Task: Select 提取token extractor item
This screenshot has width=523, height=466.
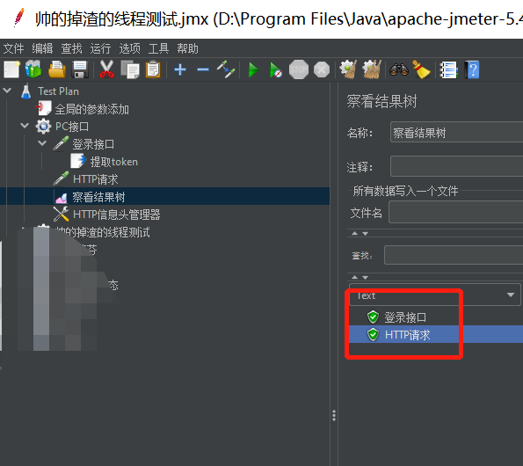Action: tap(113, 162)
